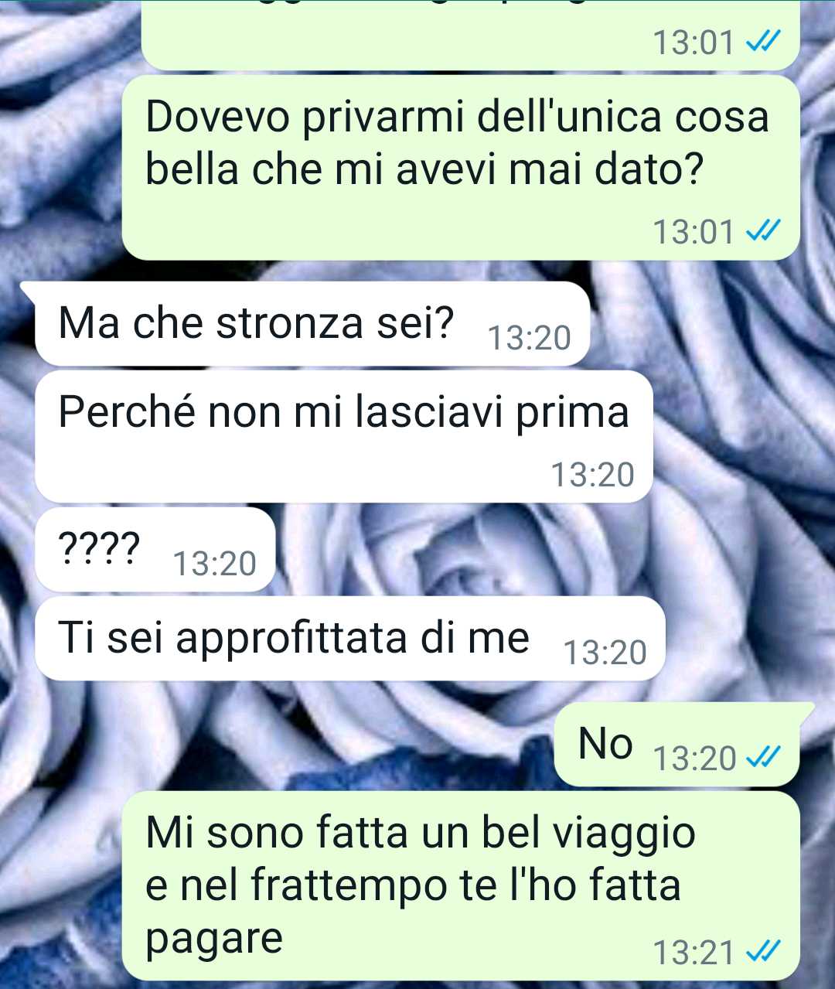Screen dimensions: 835x989
Task: Tap the 13:21 timestamp on the last message
Action: pos(694,953)
